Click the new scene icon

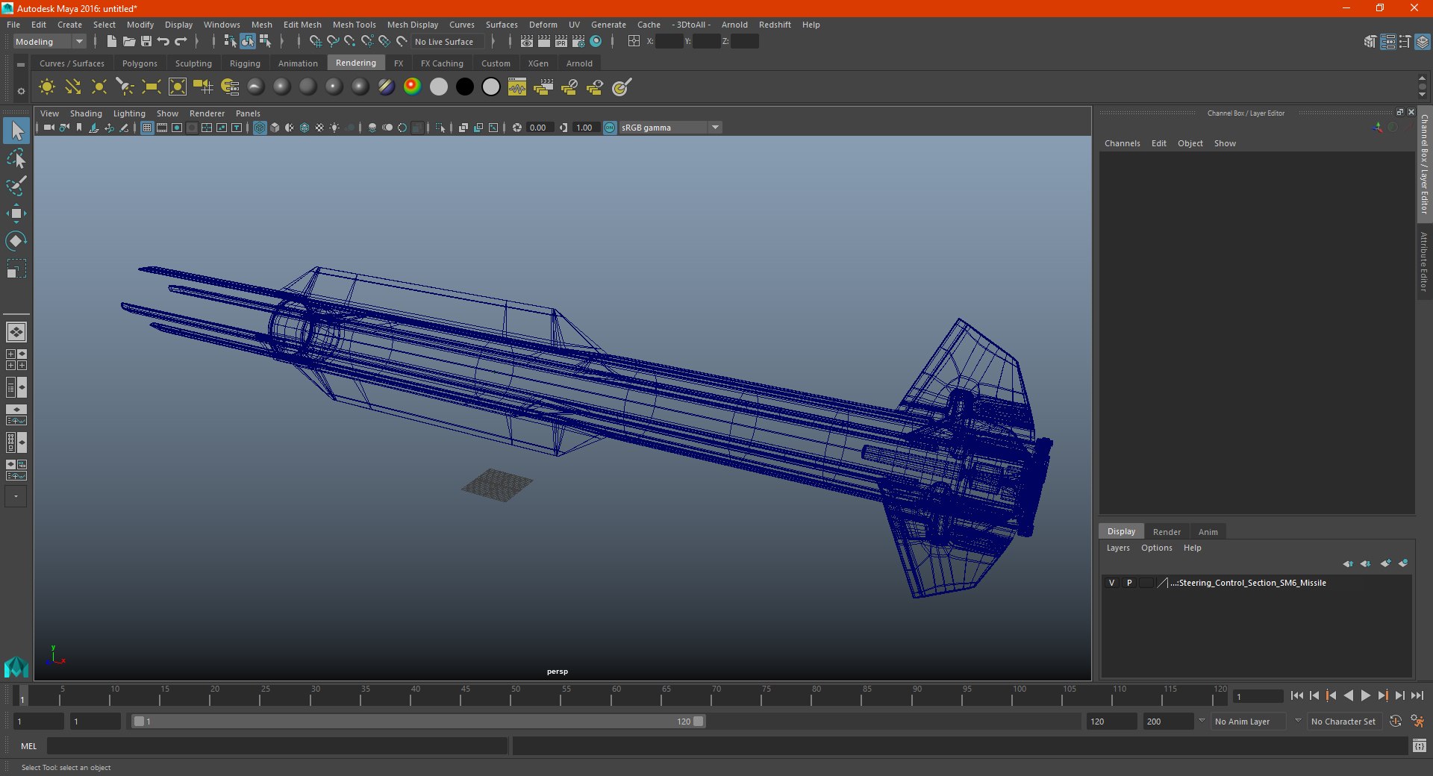pos(111,41)
